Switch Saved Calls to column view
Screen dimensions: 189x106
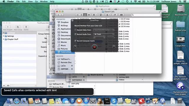tap(85, 15)
